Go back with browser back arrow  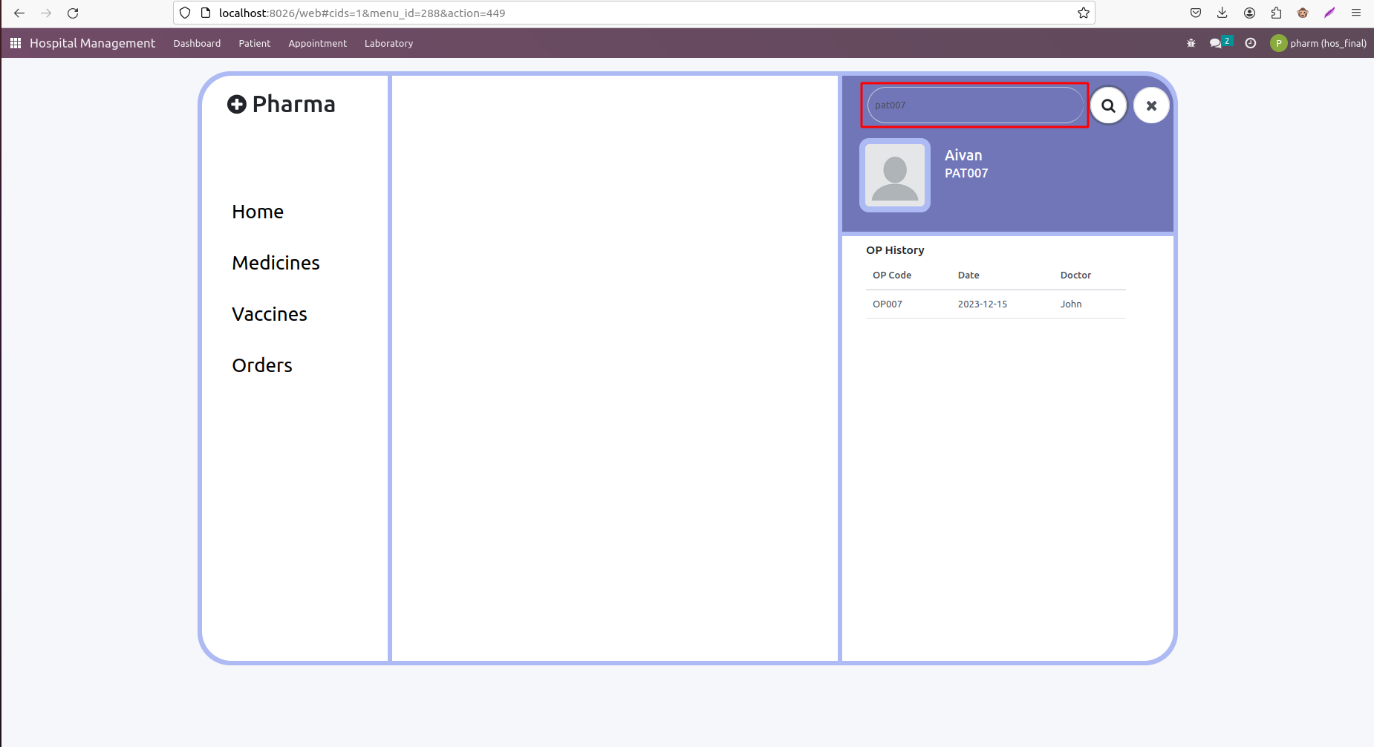click(x=19, y=13)
